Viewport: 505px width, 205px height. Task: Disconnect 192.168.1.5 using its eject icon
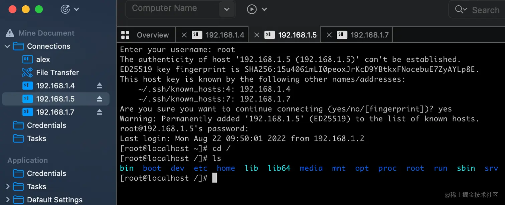coord(100,99)
